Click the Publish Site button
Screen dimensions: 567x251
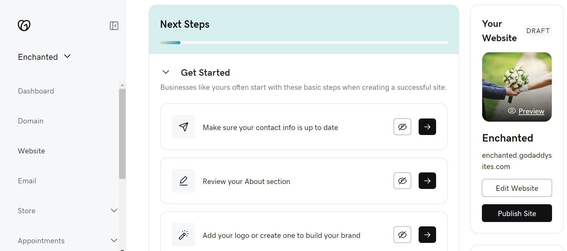(x=517, y=213)
